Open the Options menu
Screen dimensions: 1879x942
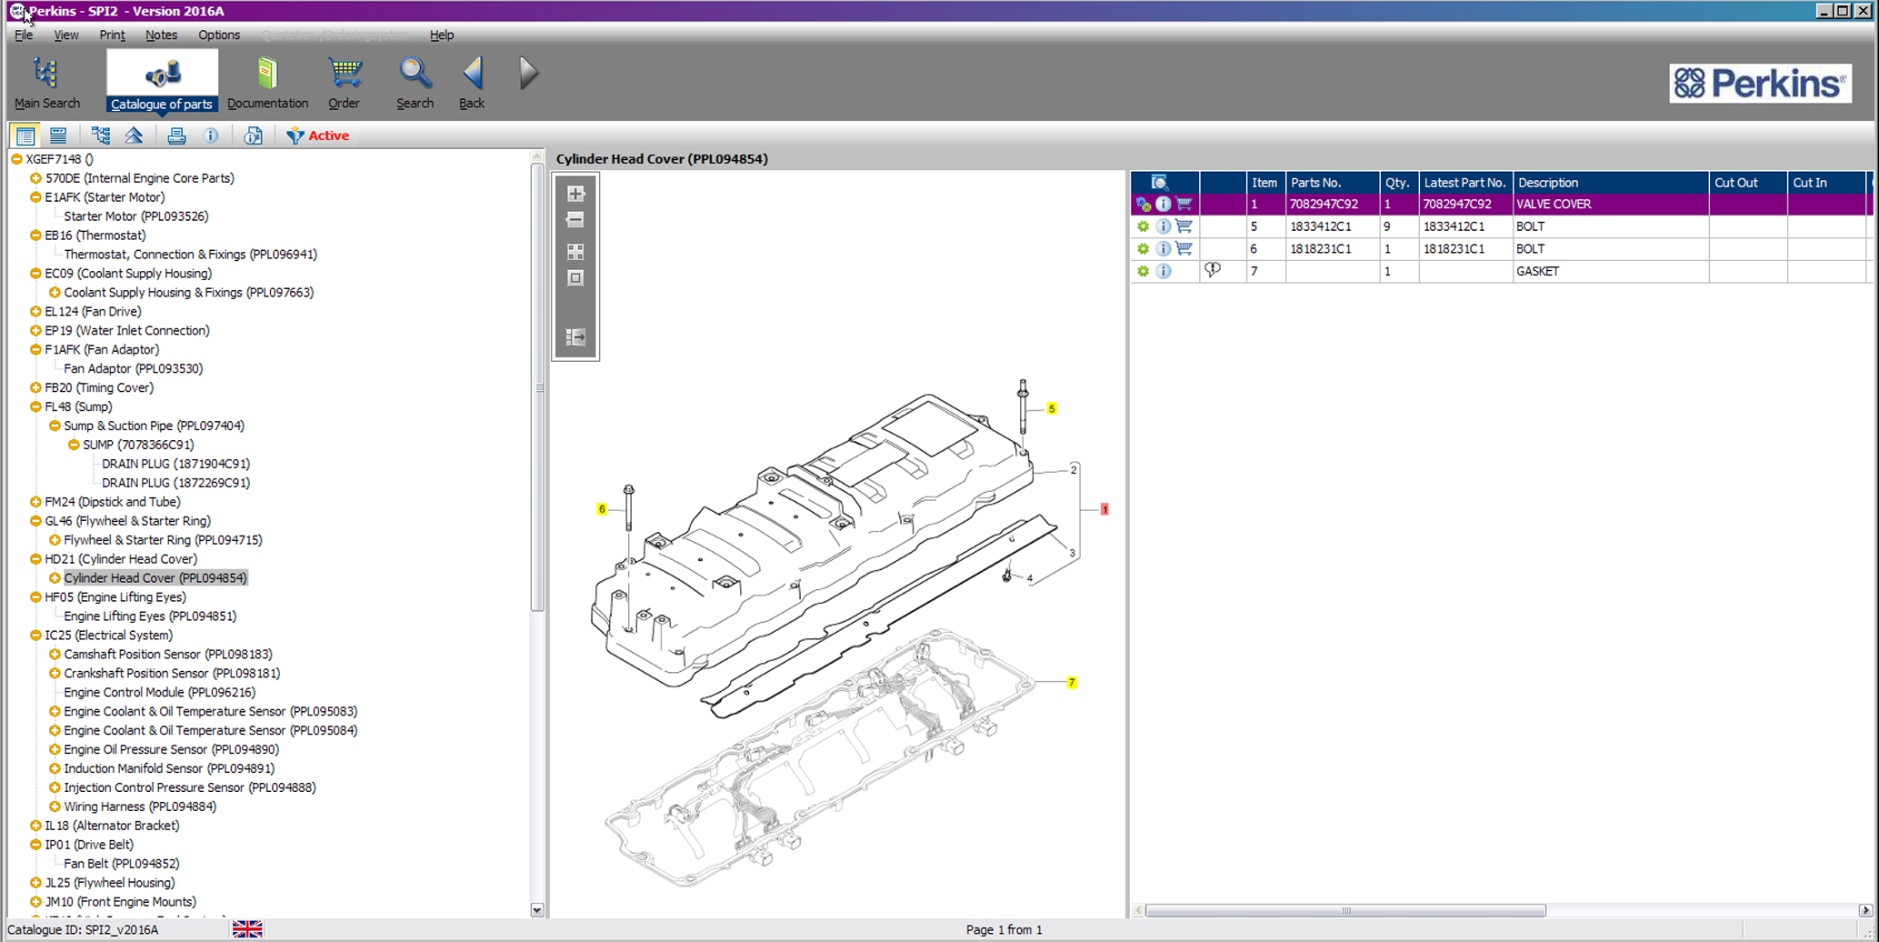219,35
